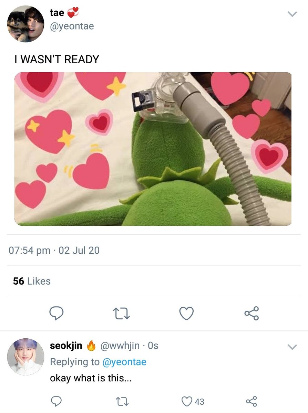This screenshot has height=413, width=308.
Task: Open seokjin's display name profile
Action: coord(66,346)
